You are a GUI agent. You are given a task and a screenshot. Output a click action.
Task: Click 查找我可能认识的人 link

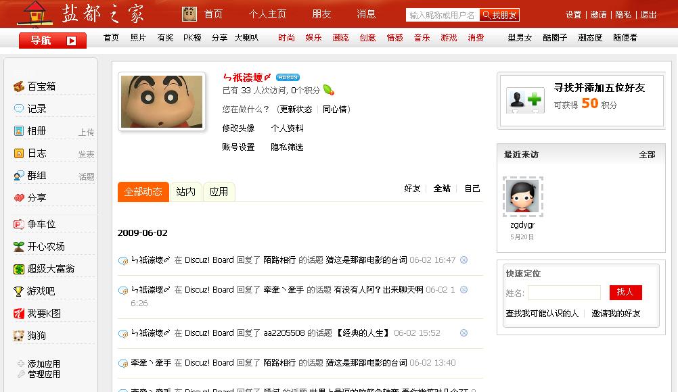point(542,314)
